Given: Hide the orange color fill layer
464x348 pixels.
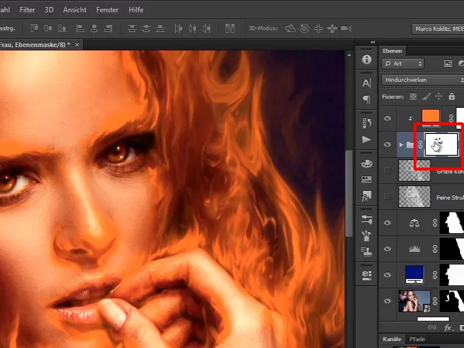Looking at the screenshot, I should pyautogui.click(x=387, y=118).
